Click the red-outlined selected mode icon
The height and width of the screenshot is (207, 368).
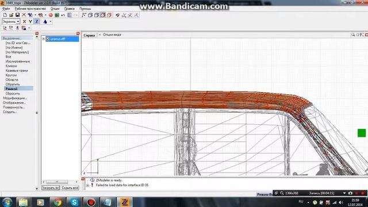coord(109,15)
